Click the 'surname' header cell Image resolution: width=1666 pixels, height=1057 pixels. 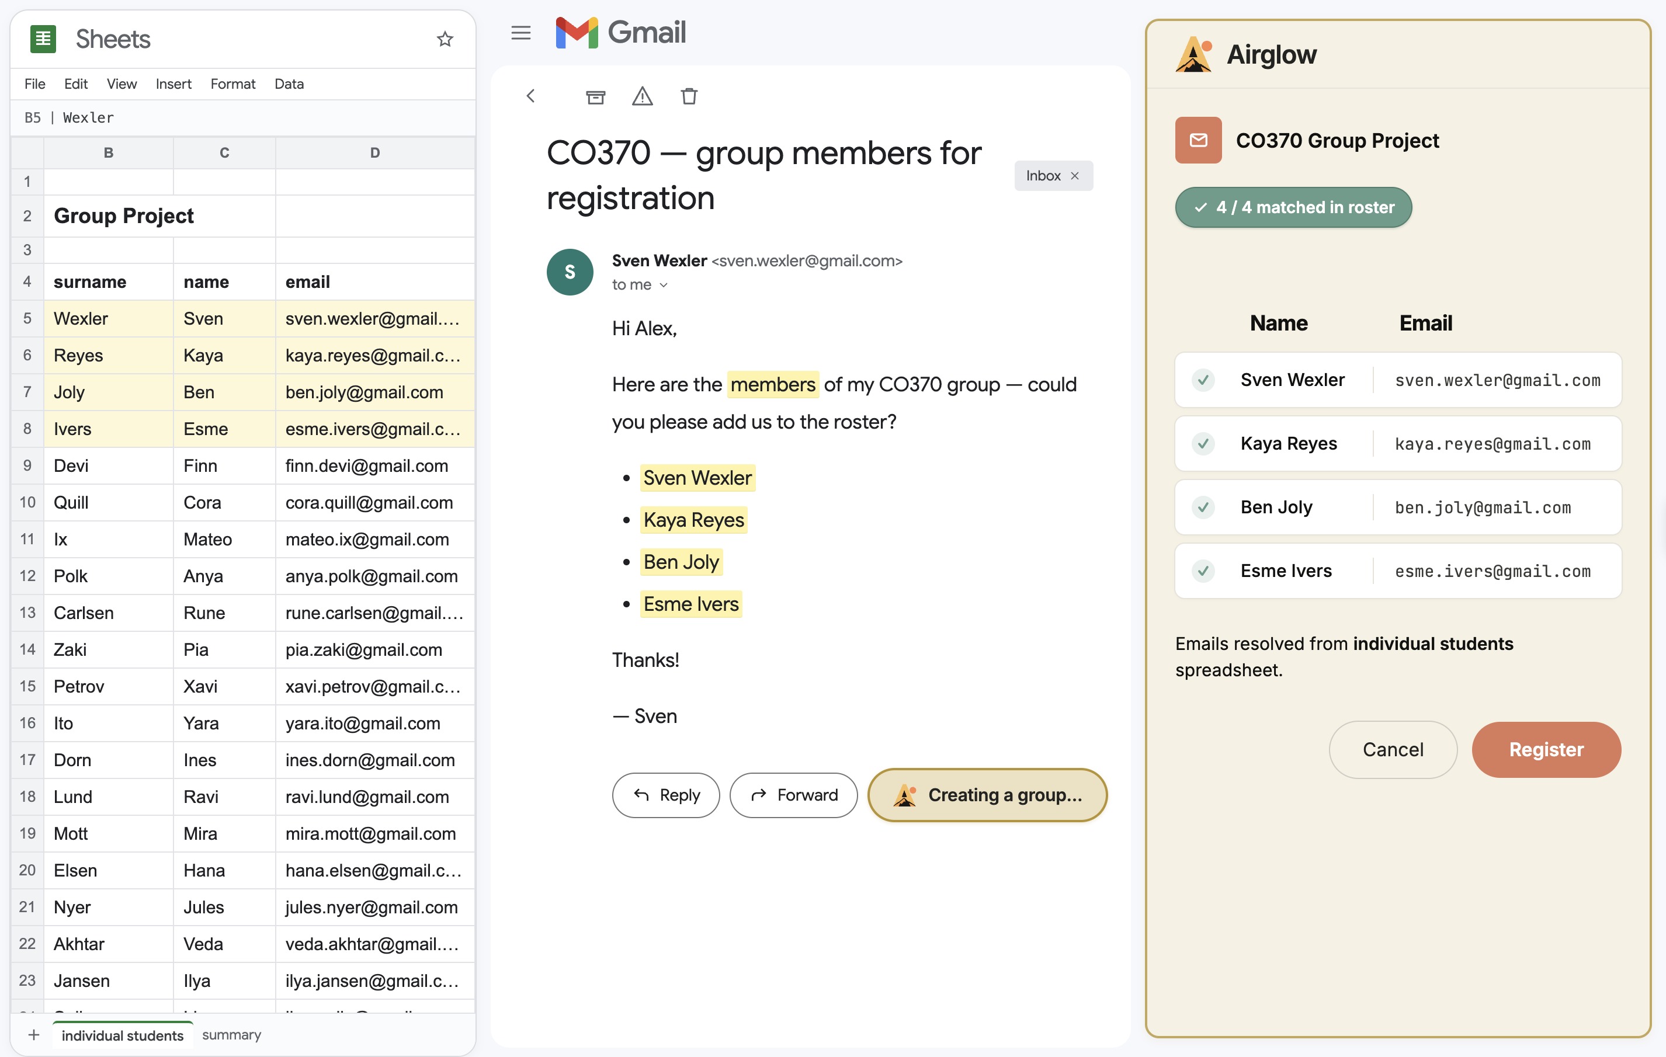tap(109, 281)
